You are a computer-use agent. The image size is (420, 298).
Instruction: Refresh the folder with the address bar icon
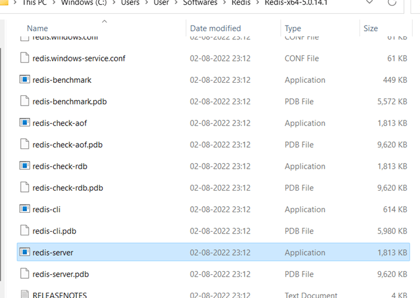392,2
